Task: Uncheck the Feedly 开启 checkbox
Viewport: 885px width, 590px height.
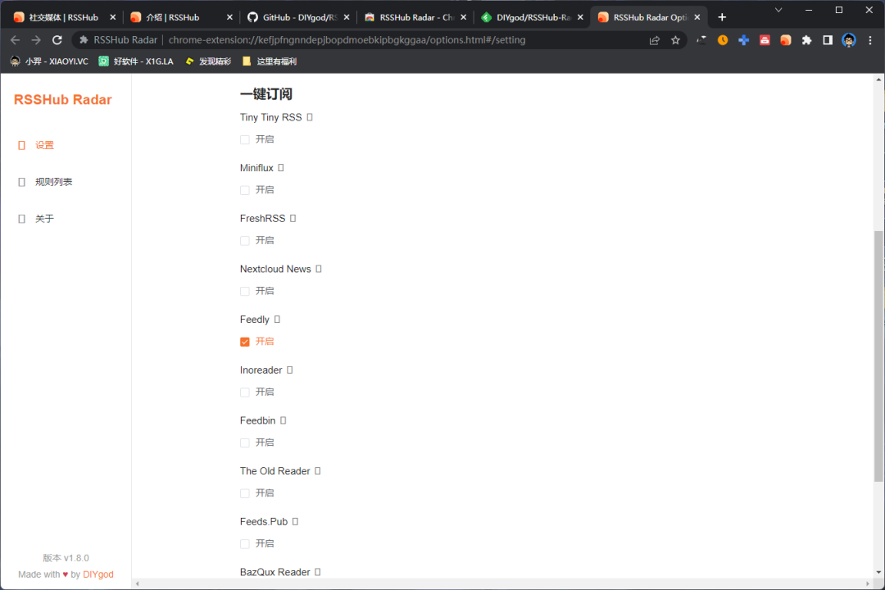Action: click(244, 341)
